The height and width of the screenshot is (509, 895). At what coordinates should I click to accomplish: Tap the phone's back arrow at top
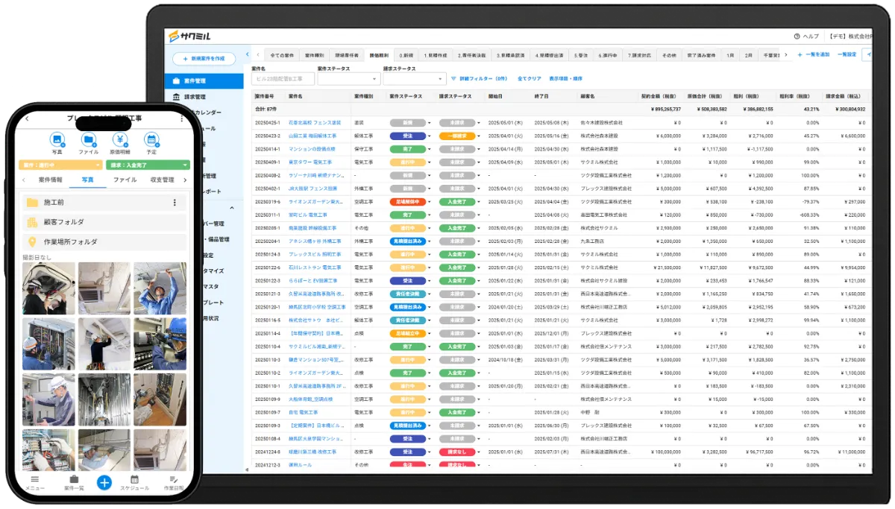coord(27,118)
